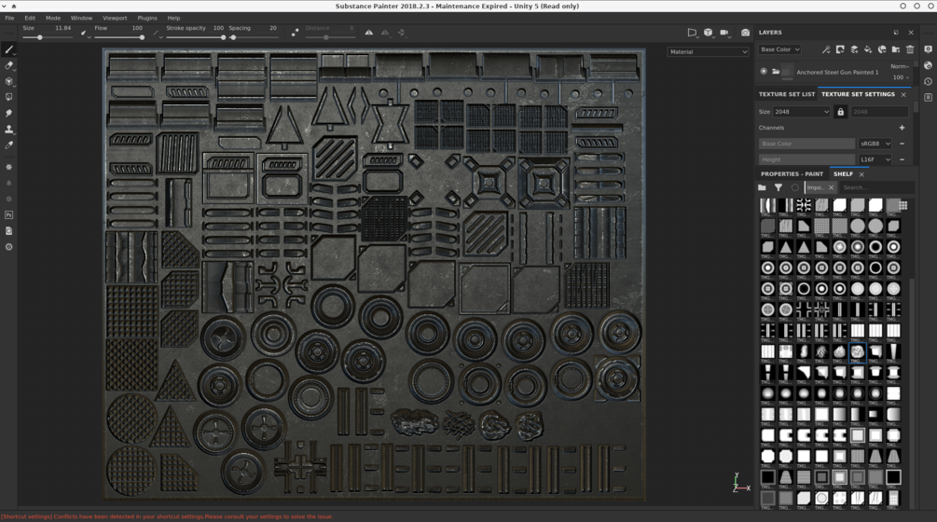Click the circular icon below the page icon

(9, 247)
